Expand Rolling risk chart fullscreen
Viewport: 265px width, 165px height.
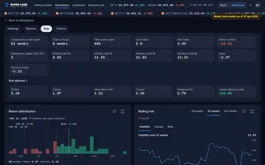coord(252,111)
